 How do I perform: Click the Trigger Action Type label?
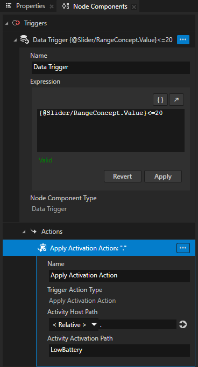click(75, 290)
